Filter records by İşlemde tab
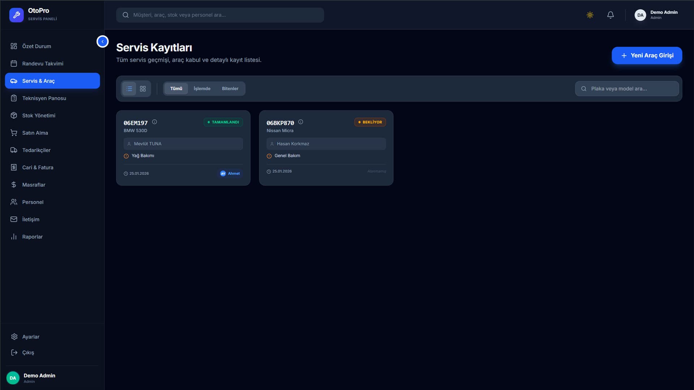This screenshot has width=694, height=390. [x=202, y=88]
